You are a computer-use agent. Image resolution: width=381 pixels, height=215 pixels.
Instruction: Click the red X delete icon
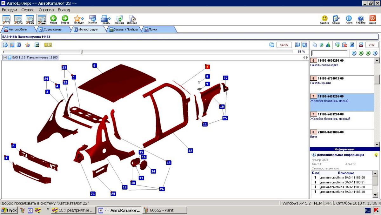click(x=344, y=45)
